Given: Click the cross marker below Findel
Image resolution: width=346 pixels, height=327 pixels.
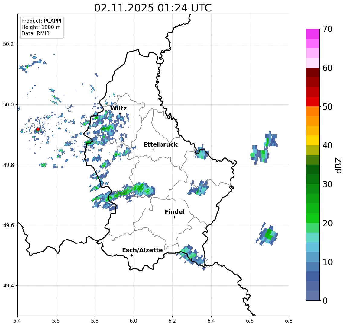Looking at the screenshot, I should click(174, 217).
